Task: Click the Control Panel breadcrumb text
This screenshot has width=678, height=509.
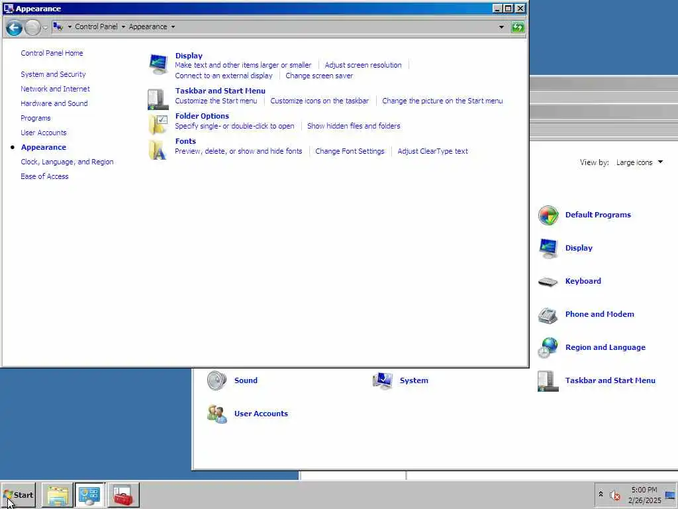Action: 96,27
